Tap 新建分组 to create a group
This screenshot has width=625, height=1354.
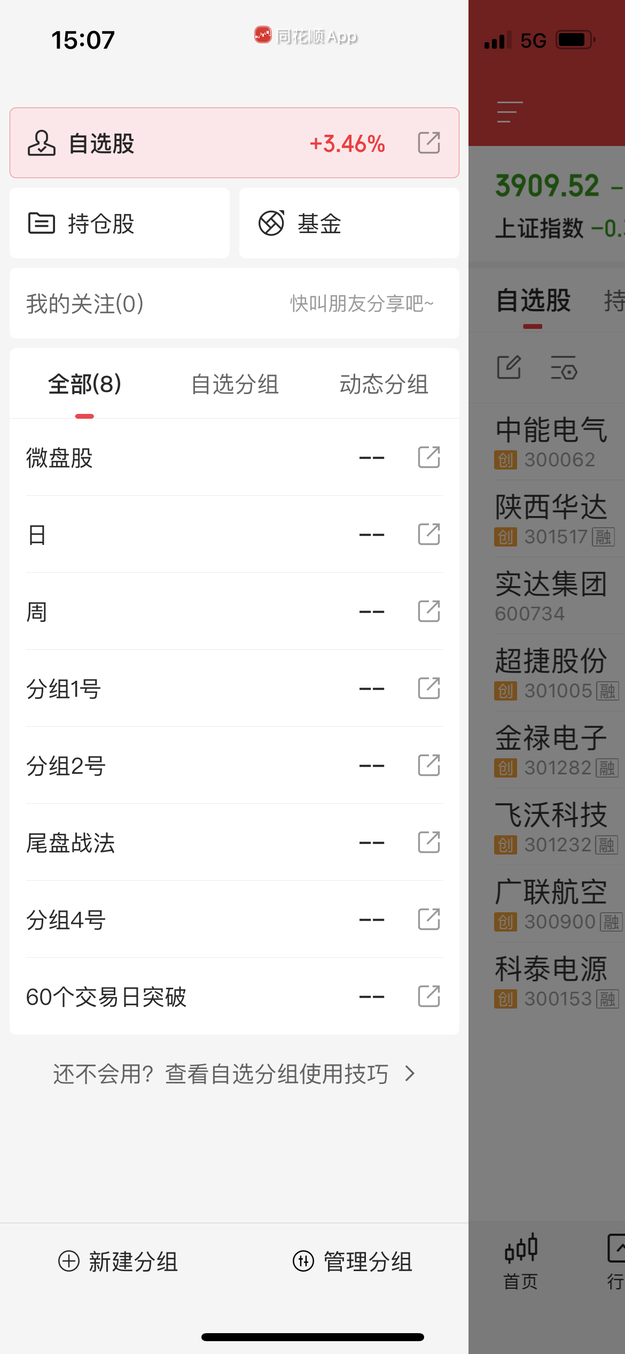pos(118,1261)
